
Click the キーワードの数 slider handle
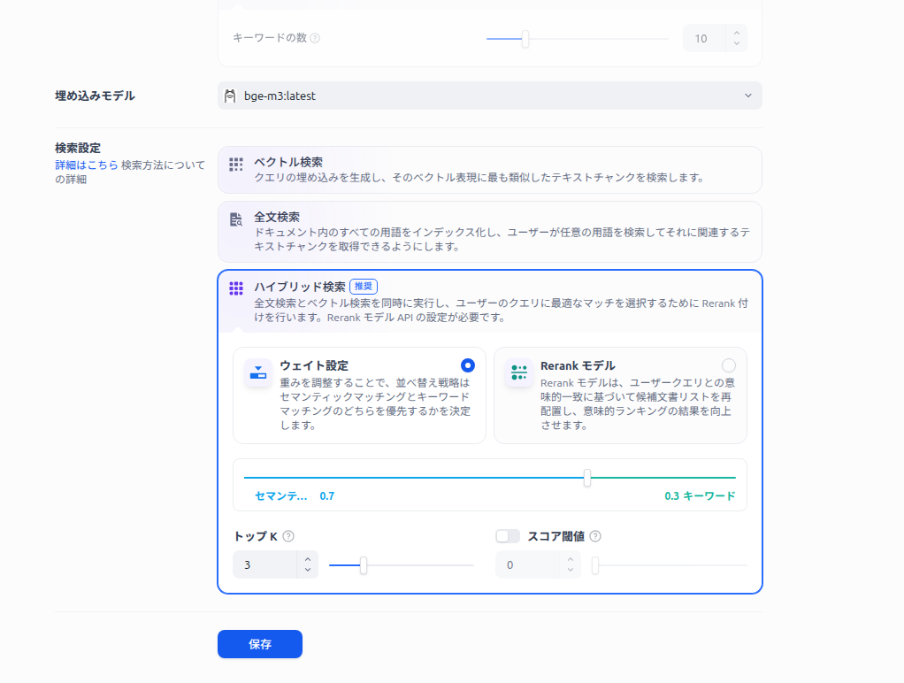pos(525,39)
